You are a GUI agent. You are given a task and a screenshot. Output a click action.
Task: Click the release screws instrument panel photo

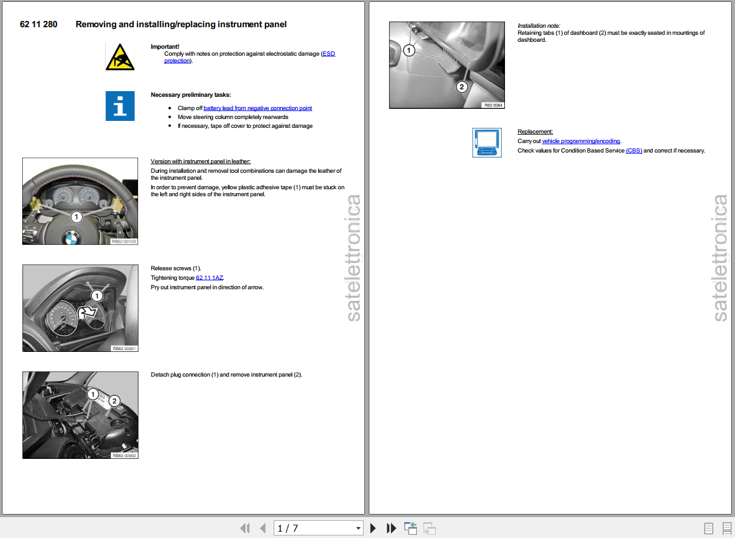[80, 308]
